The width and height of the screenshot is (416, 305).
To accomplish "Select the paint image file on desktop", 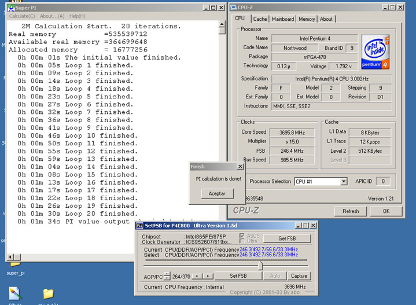I will click(x=16, y=293).
